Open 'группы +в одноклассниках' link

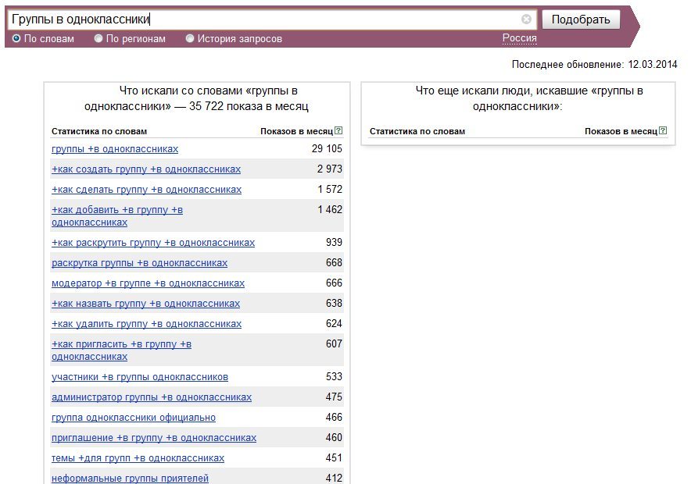[115, 149]
